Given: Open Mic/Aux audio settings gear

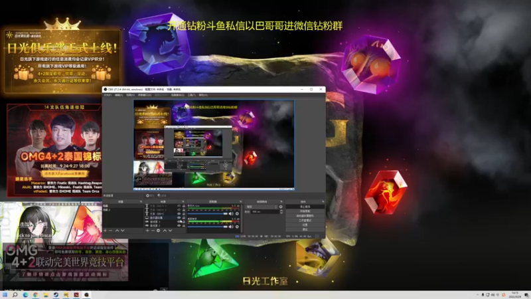Looking at the screenshot, I should tap(237, 213).
